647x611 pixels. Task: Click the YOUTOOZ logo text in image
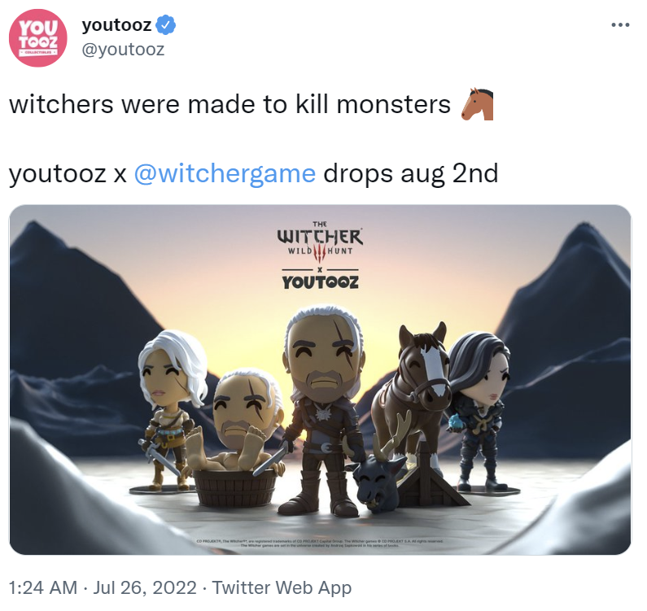321,282
